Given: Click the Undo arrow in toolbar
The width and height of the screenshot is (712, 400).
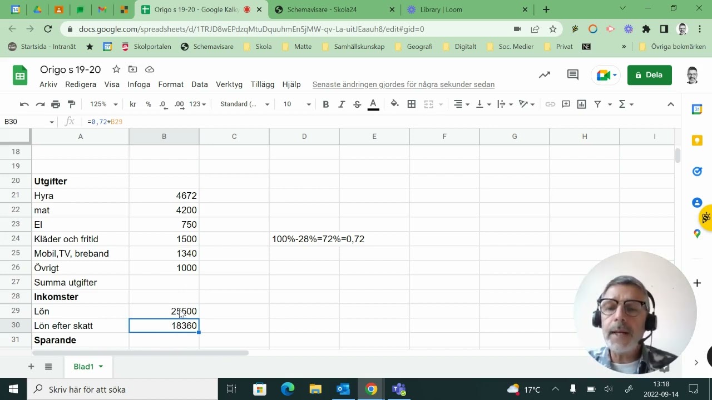Looking at the screenshot, I should coord(24,104).
